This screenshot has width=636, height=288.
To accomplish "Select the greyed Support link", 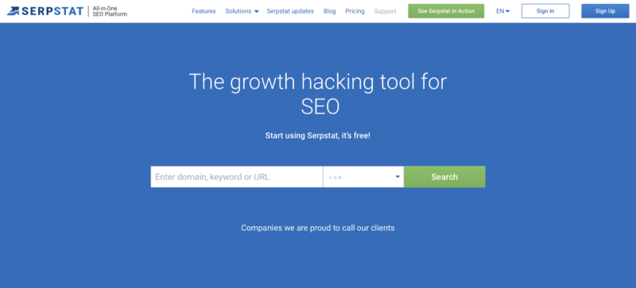I will tap(385, 11).
